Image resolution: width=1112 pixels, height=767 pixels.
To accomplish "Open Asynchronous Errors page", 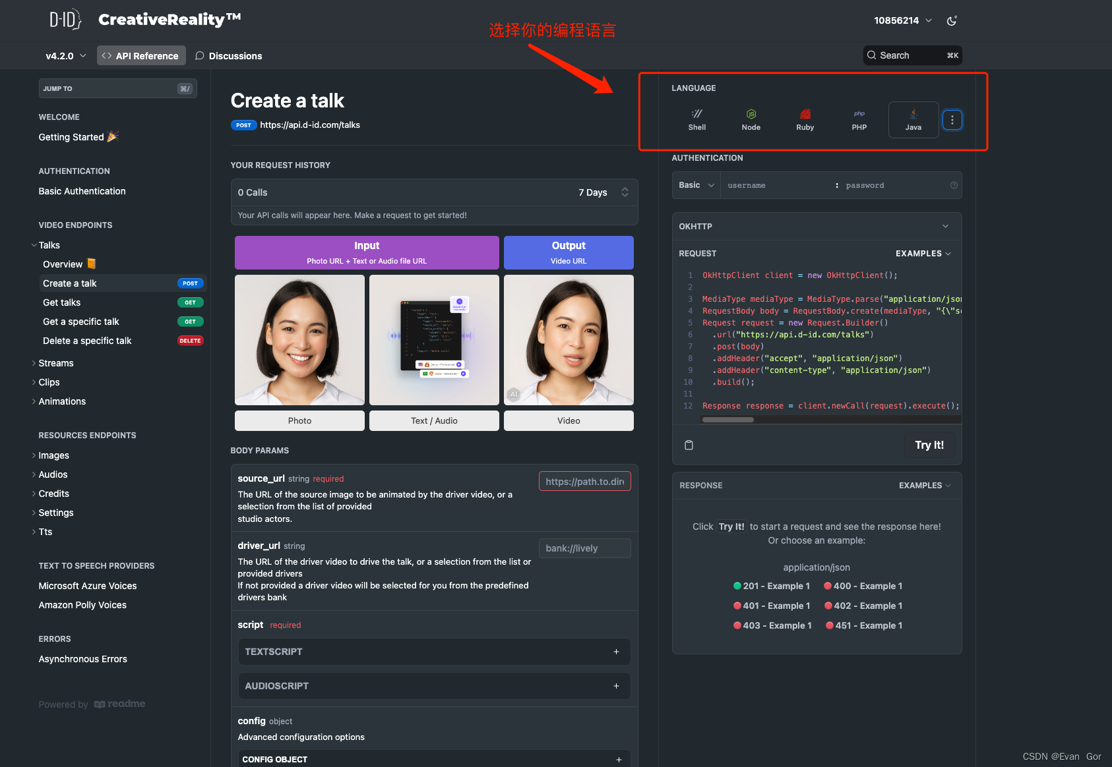I will click(83, 659).
